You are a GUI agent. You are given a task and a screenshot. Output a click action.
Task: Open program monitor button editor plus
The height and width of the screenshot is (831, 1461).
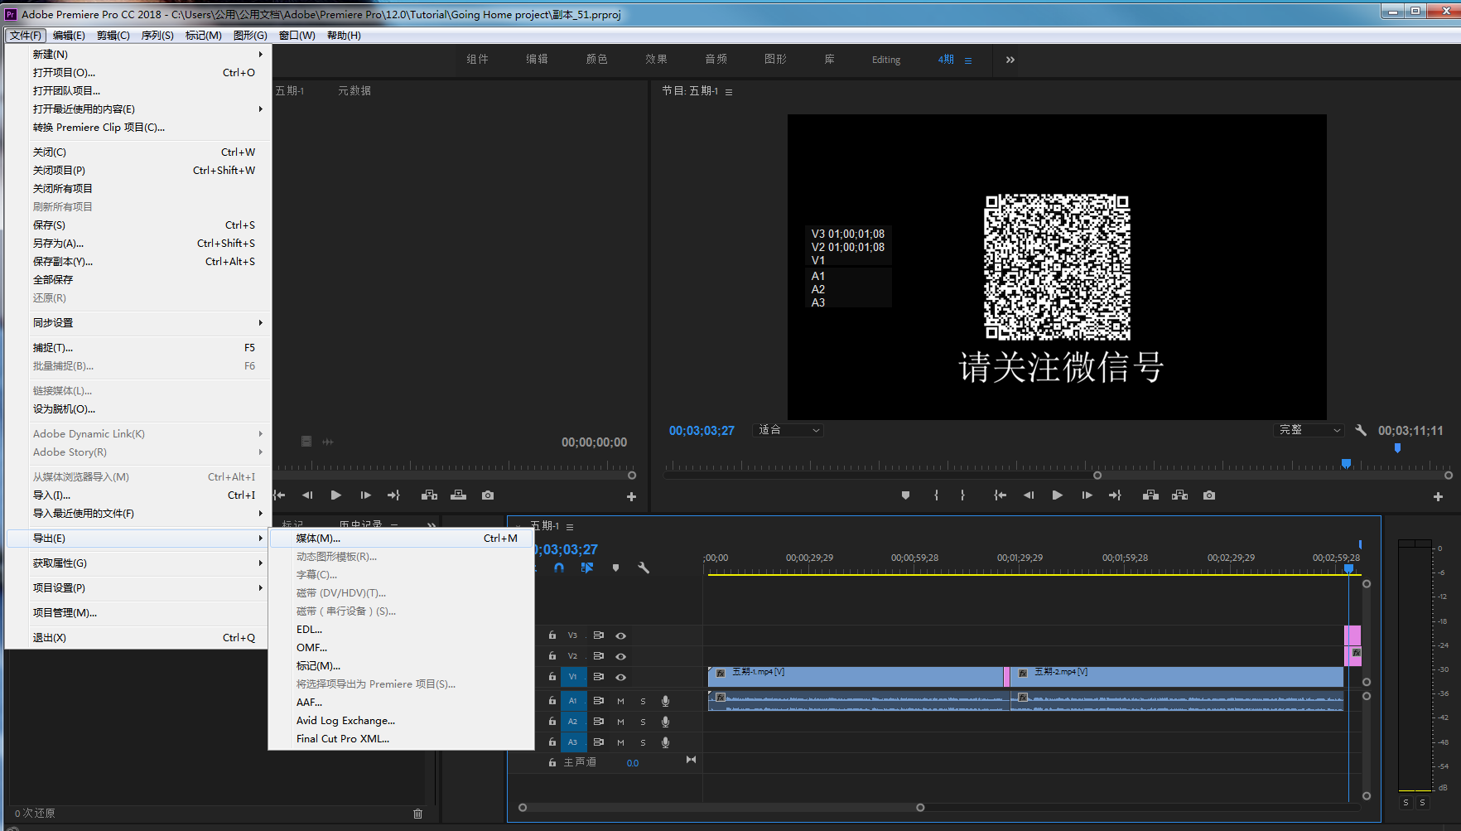click(1438, 496)
